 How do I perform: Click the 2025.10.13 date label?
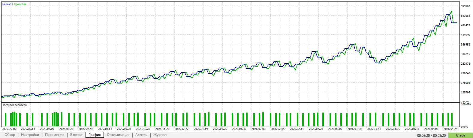(x=105, y=129)
